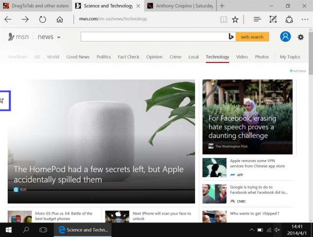Select the Local category

click(x=194, y=57)
